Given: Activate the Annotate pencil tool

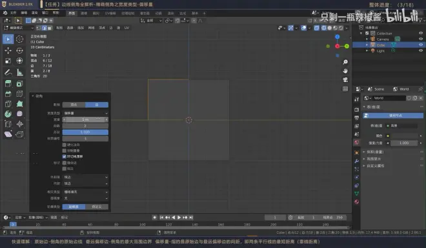Looking at the screenshot, I should (8, 72).
